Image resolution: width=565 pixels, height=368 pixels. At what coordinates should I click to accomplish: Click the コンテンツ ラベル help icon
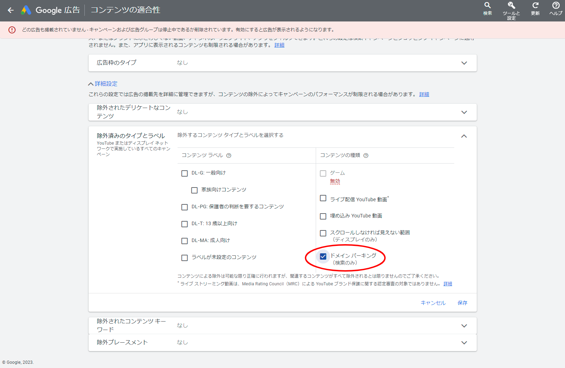click(x=229, y=155)
